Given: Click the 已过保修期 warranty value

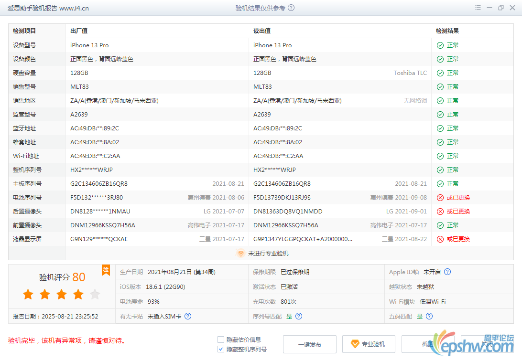Looking at the screenshot, I should pos(295,272).
